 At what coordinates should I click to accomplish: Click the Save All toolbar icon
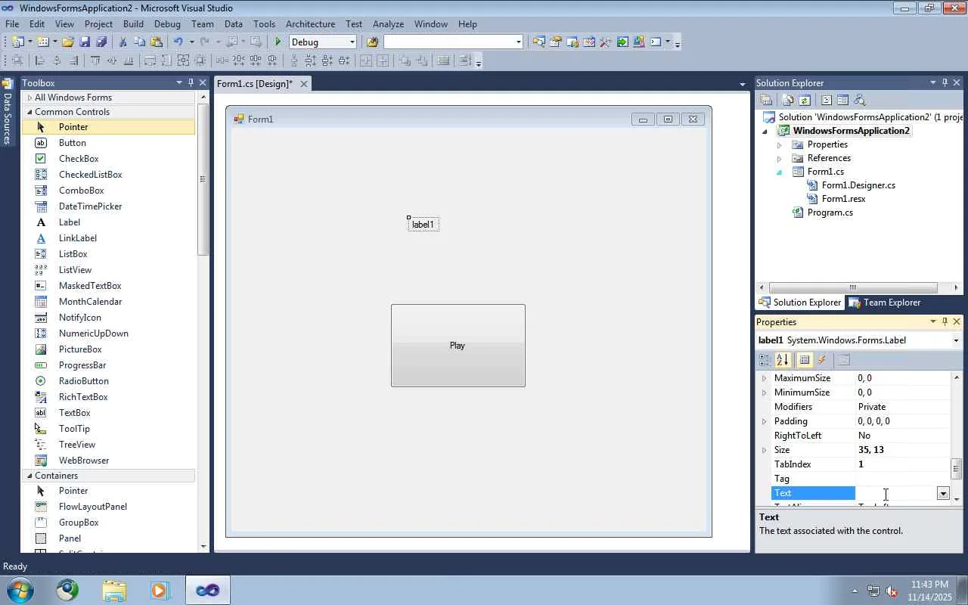pos(101,42)
